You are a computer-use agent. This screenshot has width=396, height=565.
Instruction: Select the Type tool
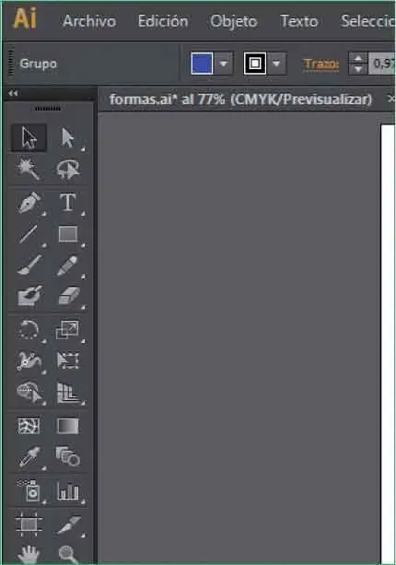67,203
